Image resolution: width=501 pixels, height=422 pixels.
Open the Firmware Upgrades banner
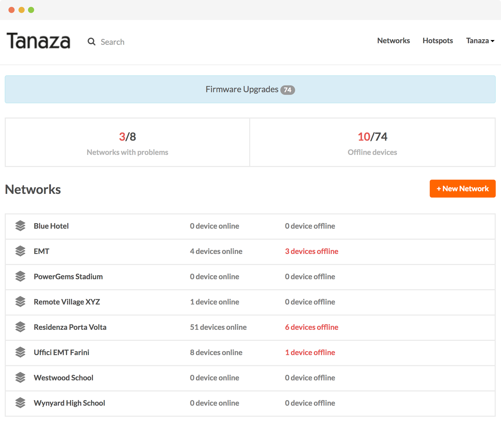(x=250, y=89)
